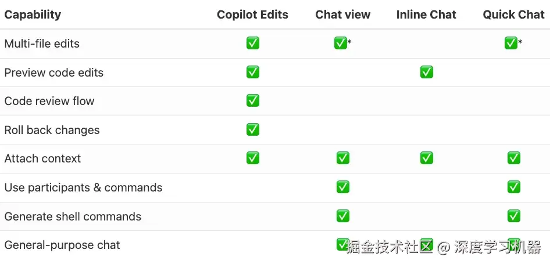Click Attach context checkmark under Quick Chat
The height and width of the screenshot is (264, 550).
[514, 158]
